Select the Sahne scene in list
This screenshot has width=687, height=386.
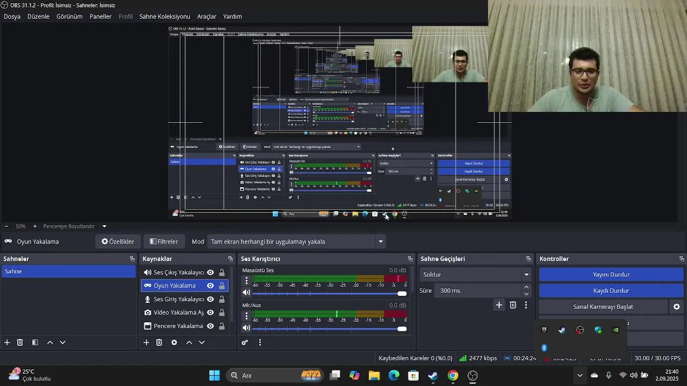pyautogui.click(x=68, y=271)
